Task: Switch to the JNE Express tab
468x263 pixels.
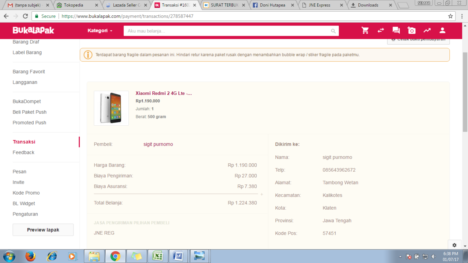Action: 322,5
